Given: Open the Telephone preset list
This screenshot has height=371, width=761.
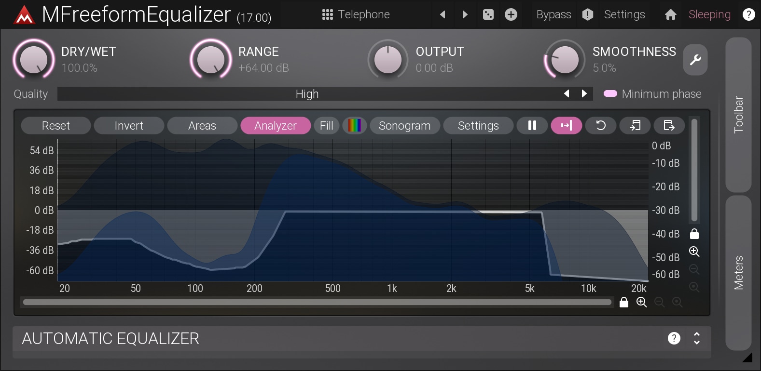Looking at the screenshot, I should [356, 14].
